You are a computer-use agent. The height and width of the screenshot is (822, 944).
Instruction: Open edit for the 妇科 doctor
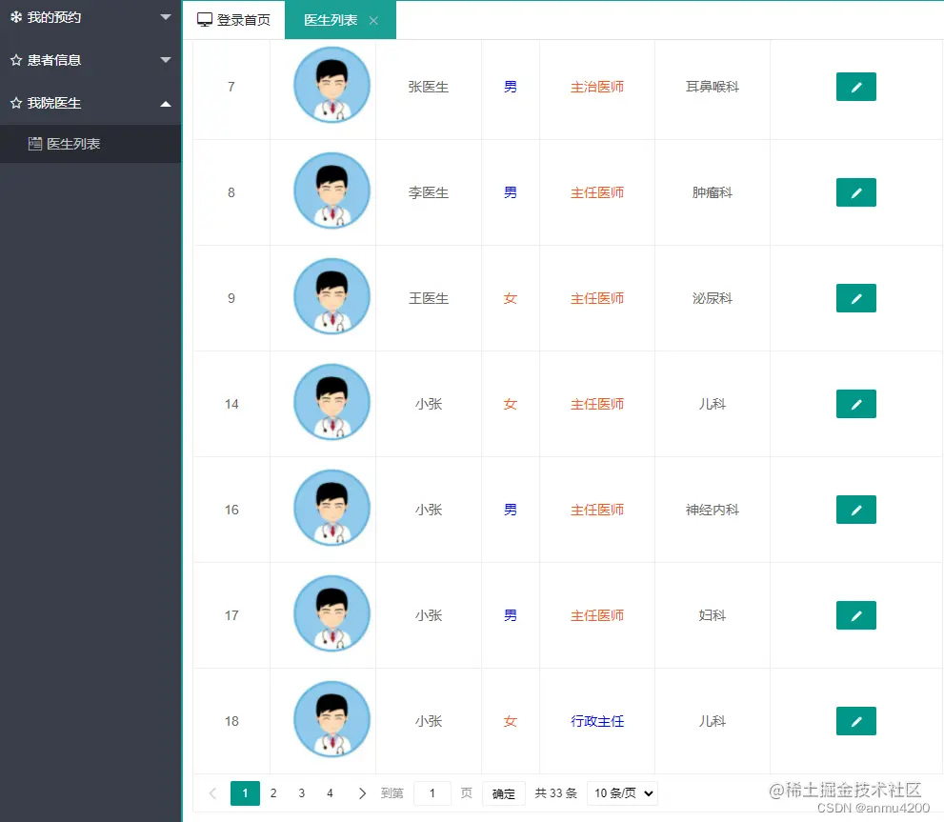point(854,615)
